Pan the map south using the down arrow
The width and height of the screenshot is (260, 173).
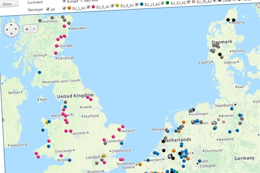[11, 33]
